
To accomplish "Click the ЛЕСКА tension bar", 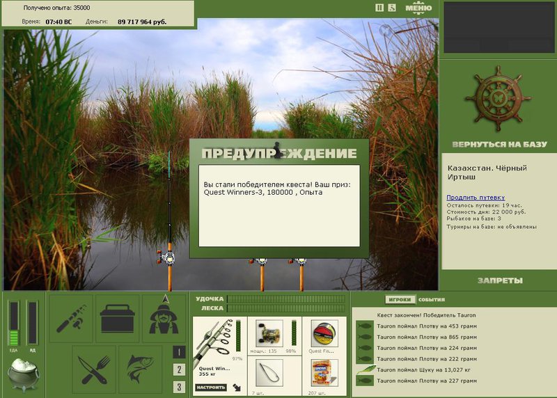I will coord(286,308).
